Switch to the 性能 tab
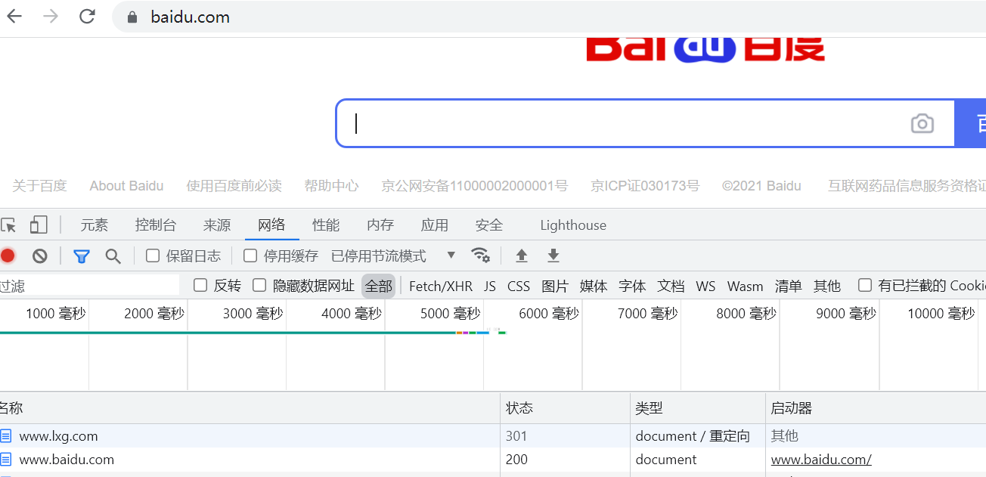This screenshot has width=986, height=477. (x=326, y=225)
